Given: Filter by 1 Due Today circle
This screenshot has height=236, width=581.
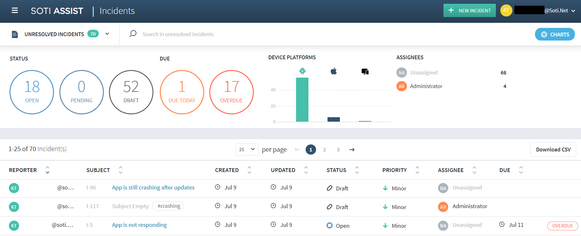Looking at the screenshot, I should pyautogui.click(x=182, y=92).
